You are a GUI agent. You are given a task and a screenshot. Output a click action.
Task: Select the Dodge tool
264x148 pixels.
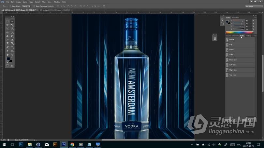12,43
